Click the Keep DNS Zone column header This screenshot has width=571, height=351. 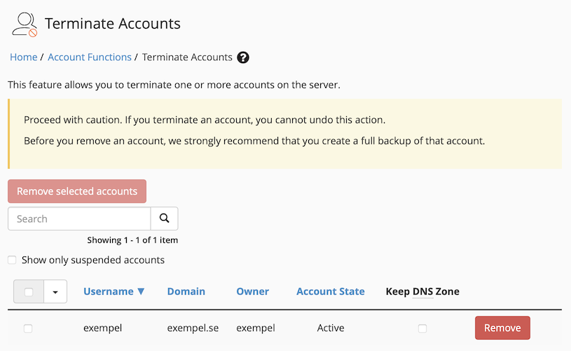pyautogui.click(x=422, y=291)
